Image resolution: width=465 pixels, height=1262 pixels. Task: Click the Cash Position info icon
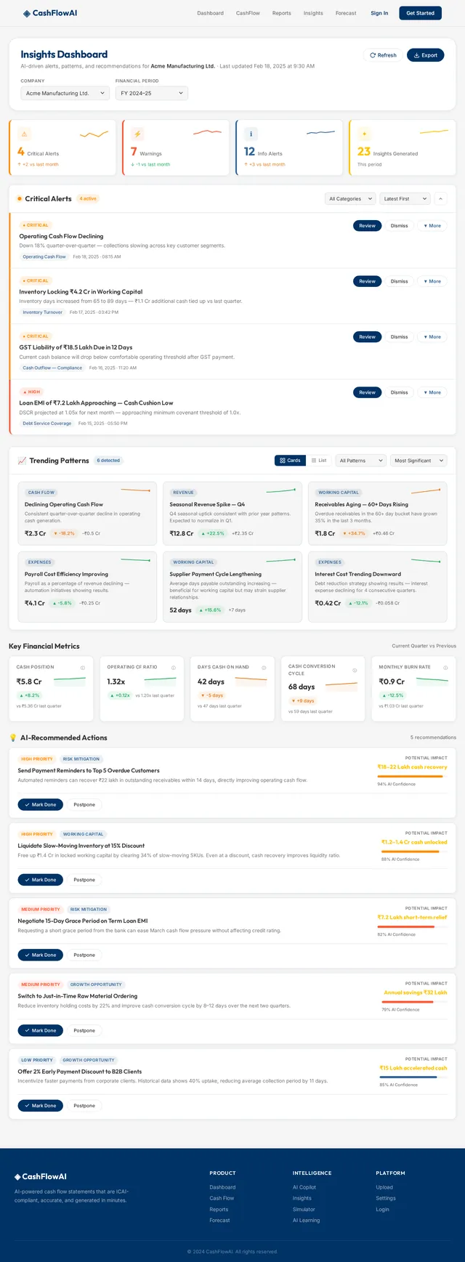pos(82,668)
